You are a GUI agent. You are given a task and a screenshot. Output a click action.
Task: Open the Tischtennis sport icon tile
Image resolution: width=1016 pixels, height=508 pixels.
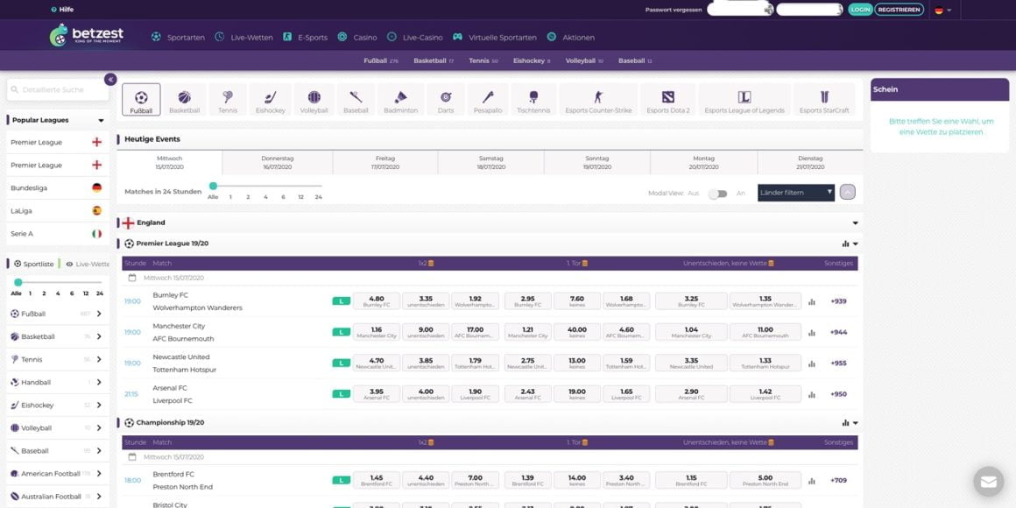[533, 100]
